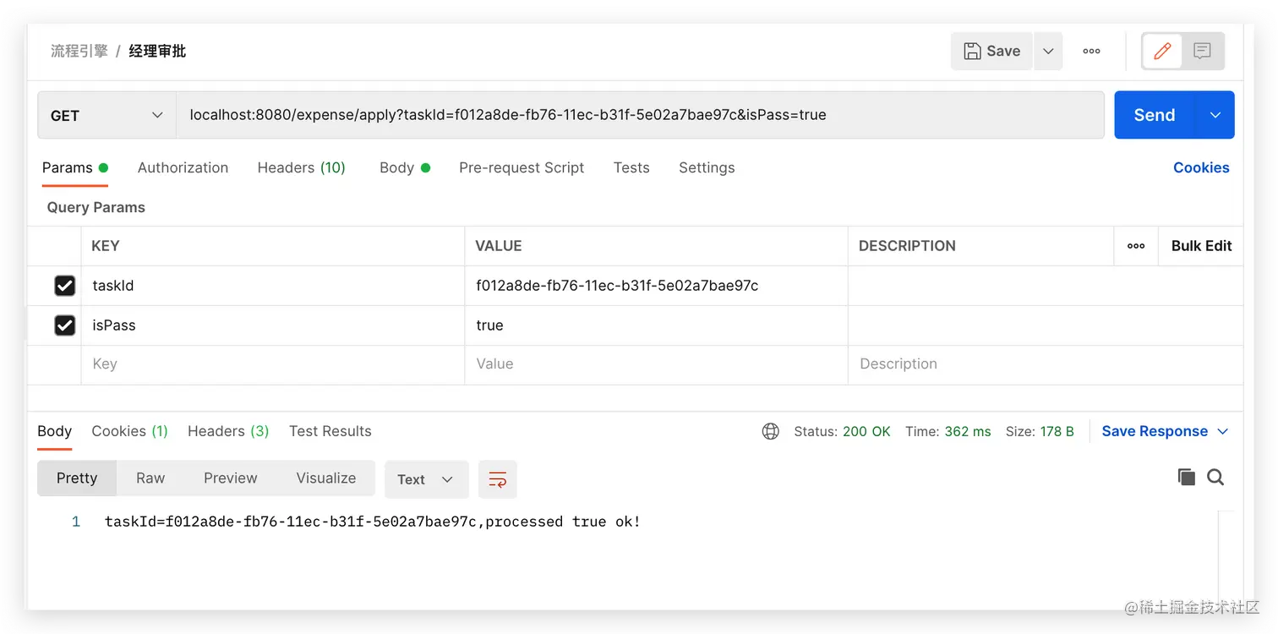This screenshot has height=634, width=1278.
Task: Select the response Body tab
Action: pyautogui.click(x=54, y=431)
